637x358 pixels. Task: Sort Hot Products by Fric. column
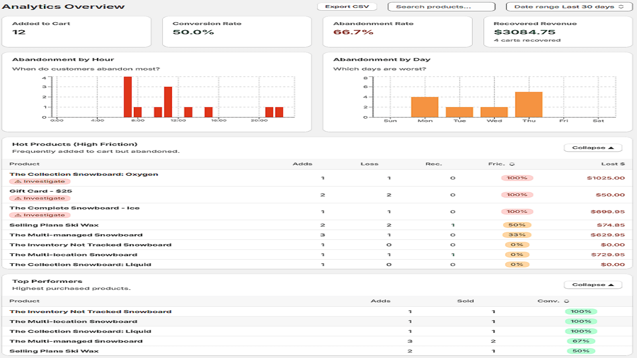click(501, 164)
